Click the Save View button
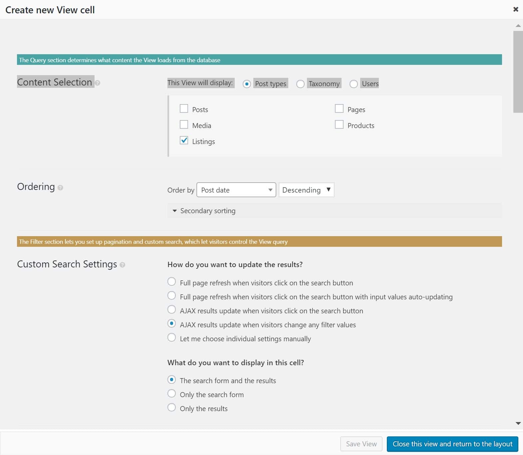Screen dimensions: 523x455 tap(361, 444)
